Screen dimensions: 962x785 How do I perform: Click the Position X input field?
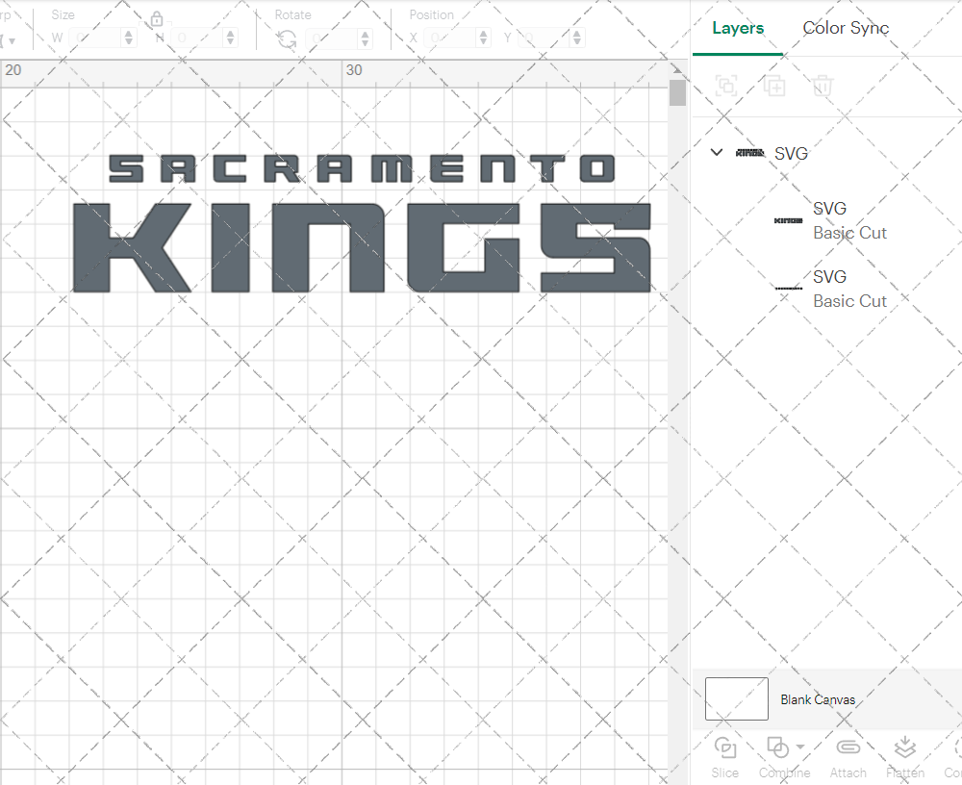coord(450,38)
